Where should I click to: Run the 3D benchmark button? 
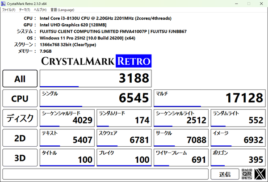pyautogui.click(x=20, y=157)
